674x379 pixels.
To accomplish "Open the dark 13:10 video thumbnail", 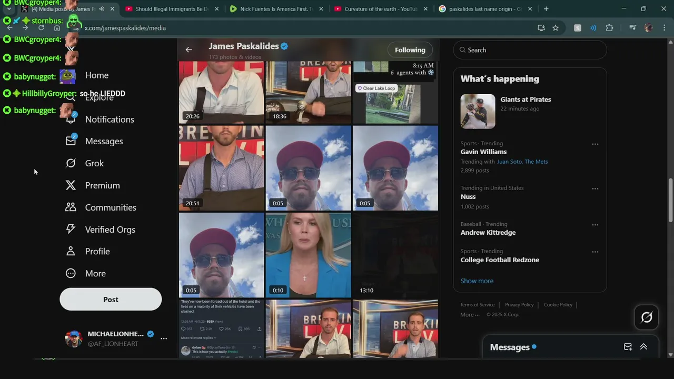I will (x=395, y=255).
